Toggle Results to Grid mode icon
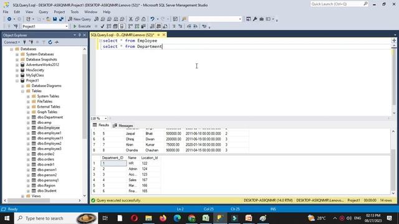The height and width of the screenshot is (224, 399). tap(158, 26)
